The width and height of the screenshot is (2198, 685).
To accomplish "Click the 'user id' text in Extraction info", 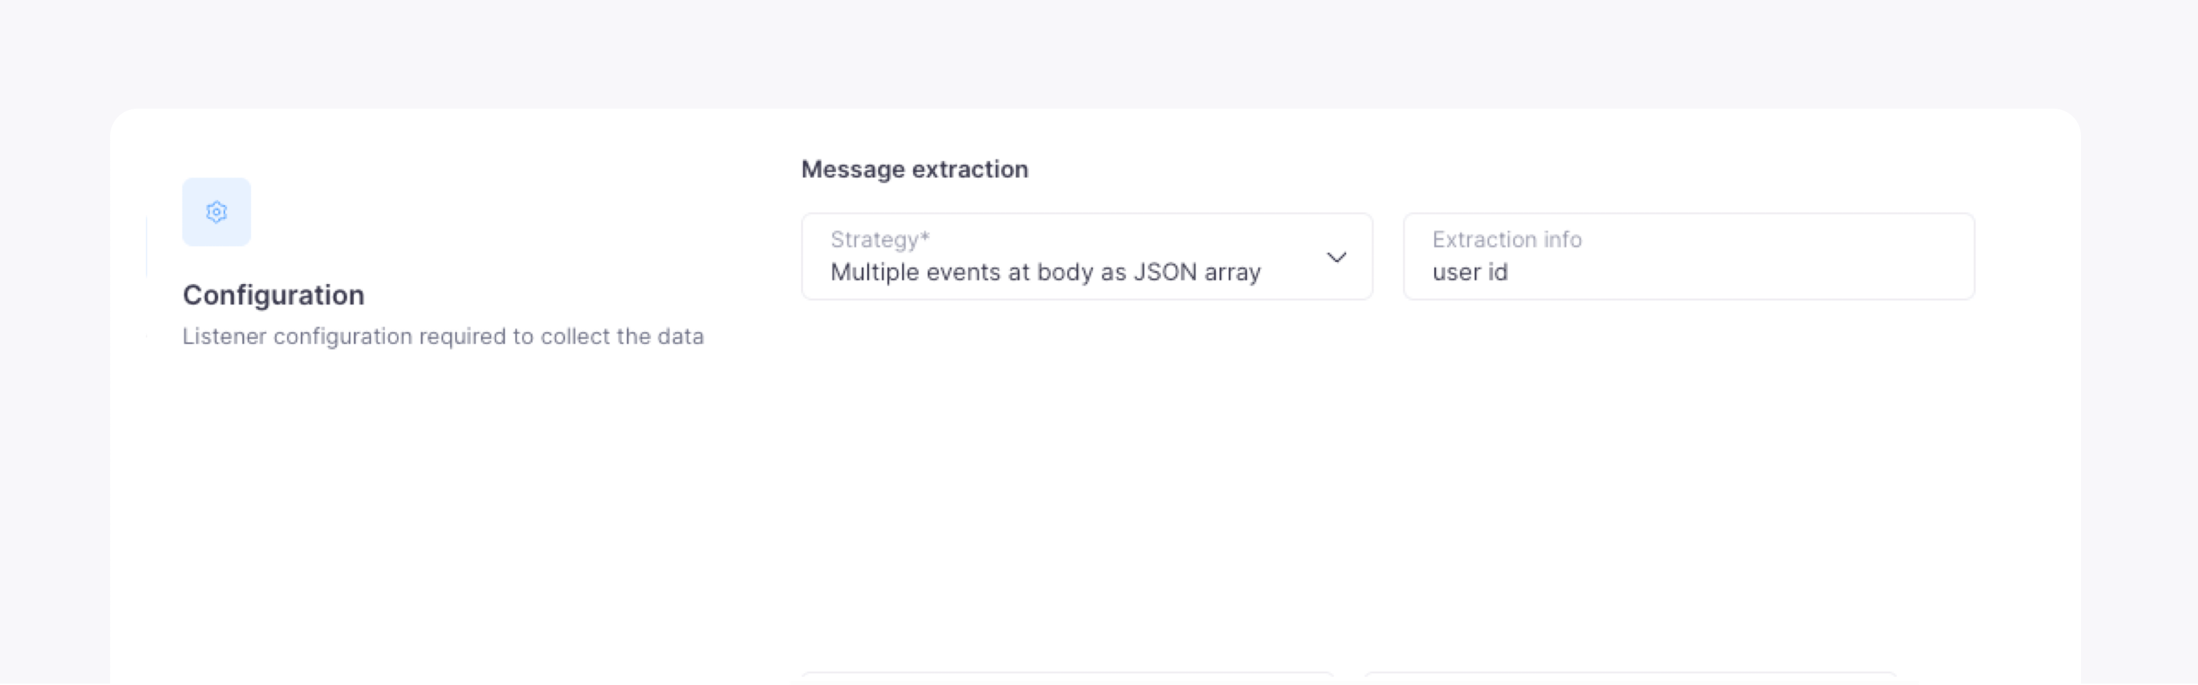I will point(1469,272).
